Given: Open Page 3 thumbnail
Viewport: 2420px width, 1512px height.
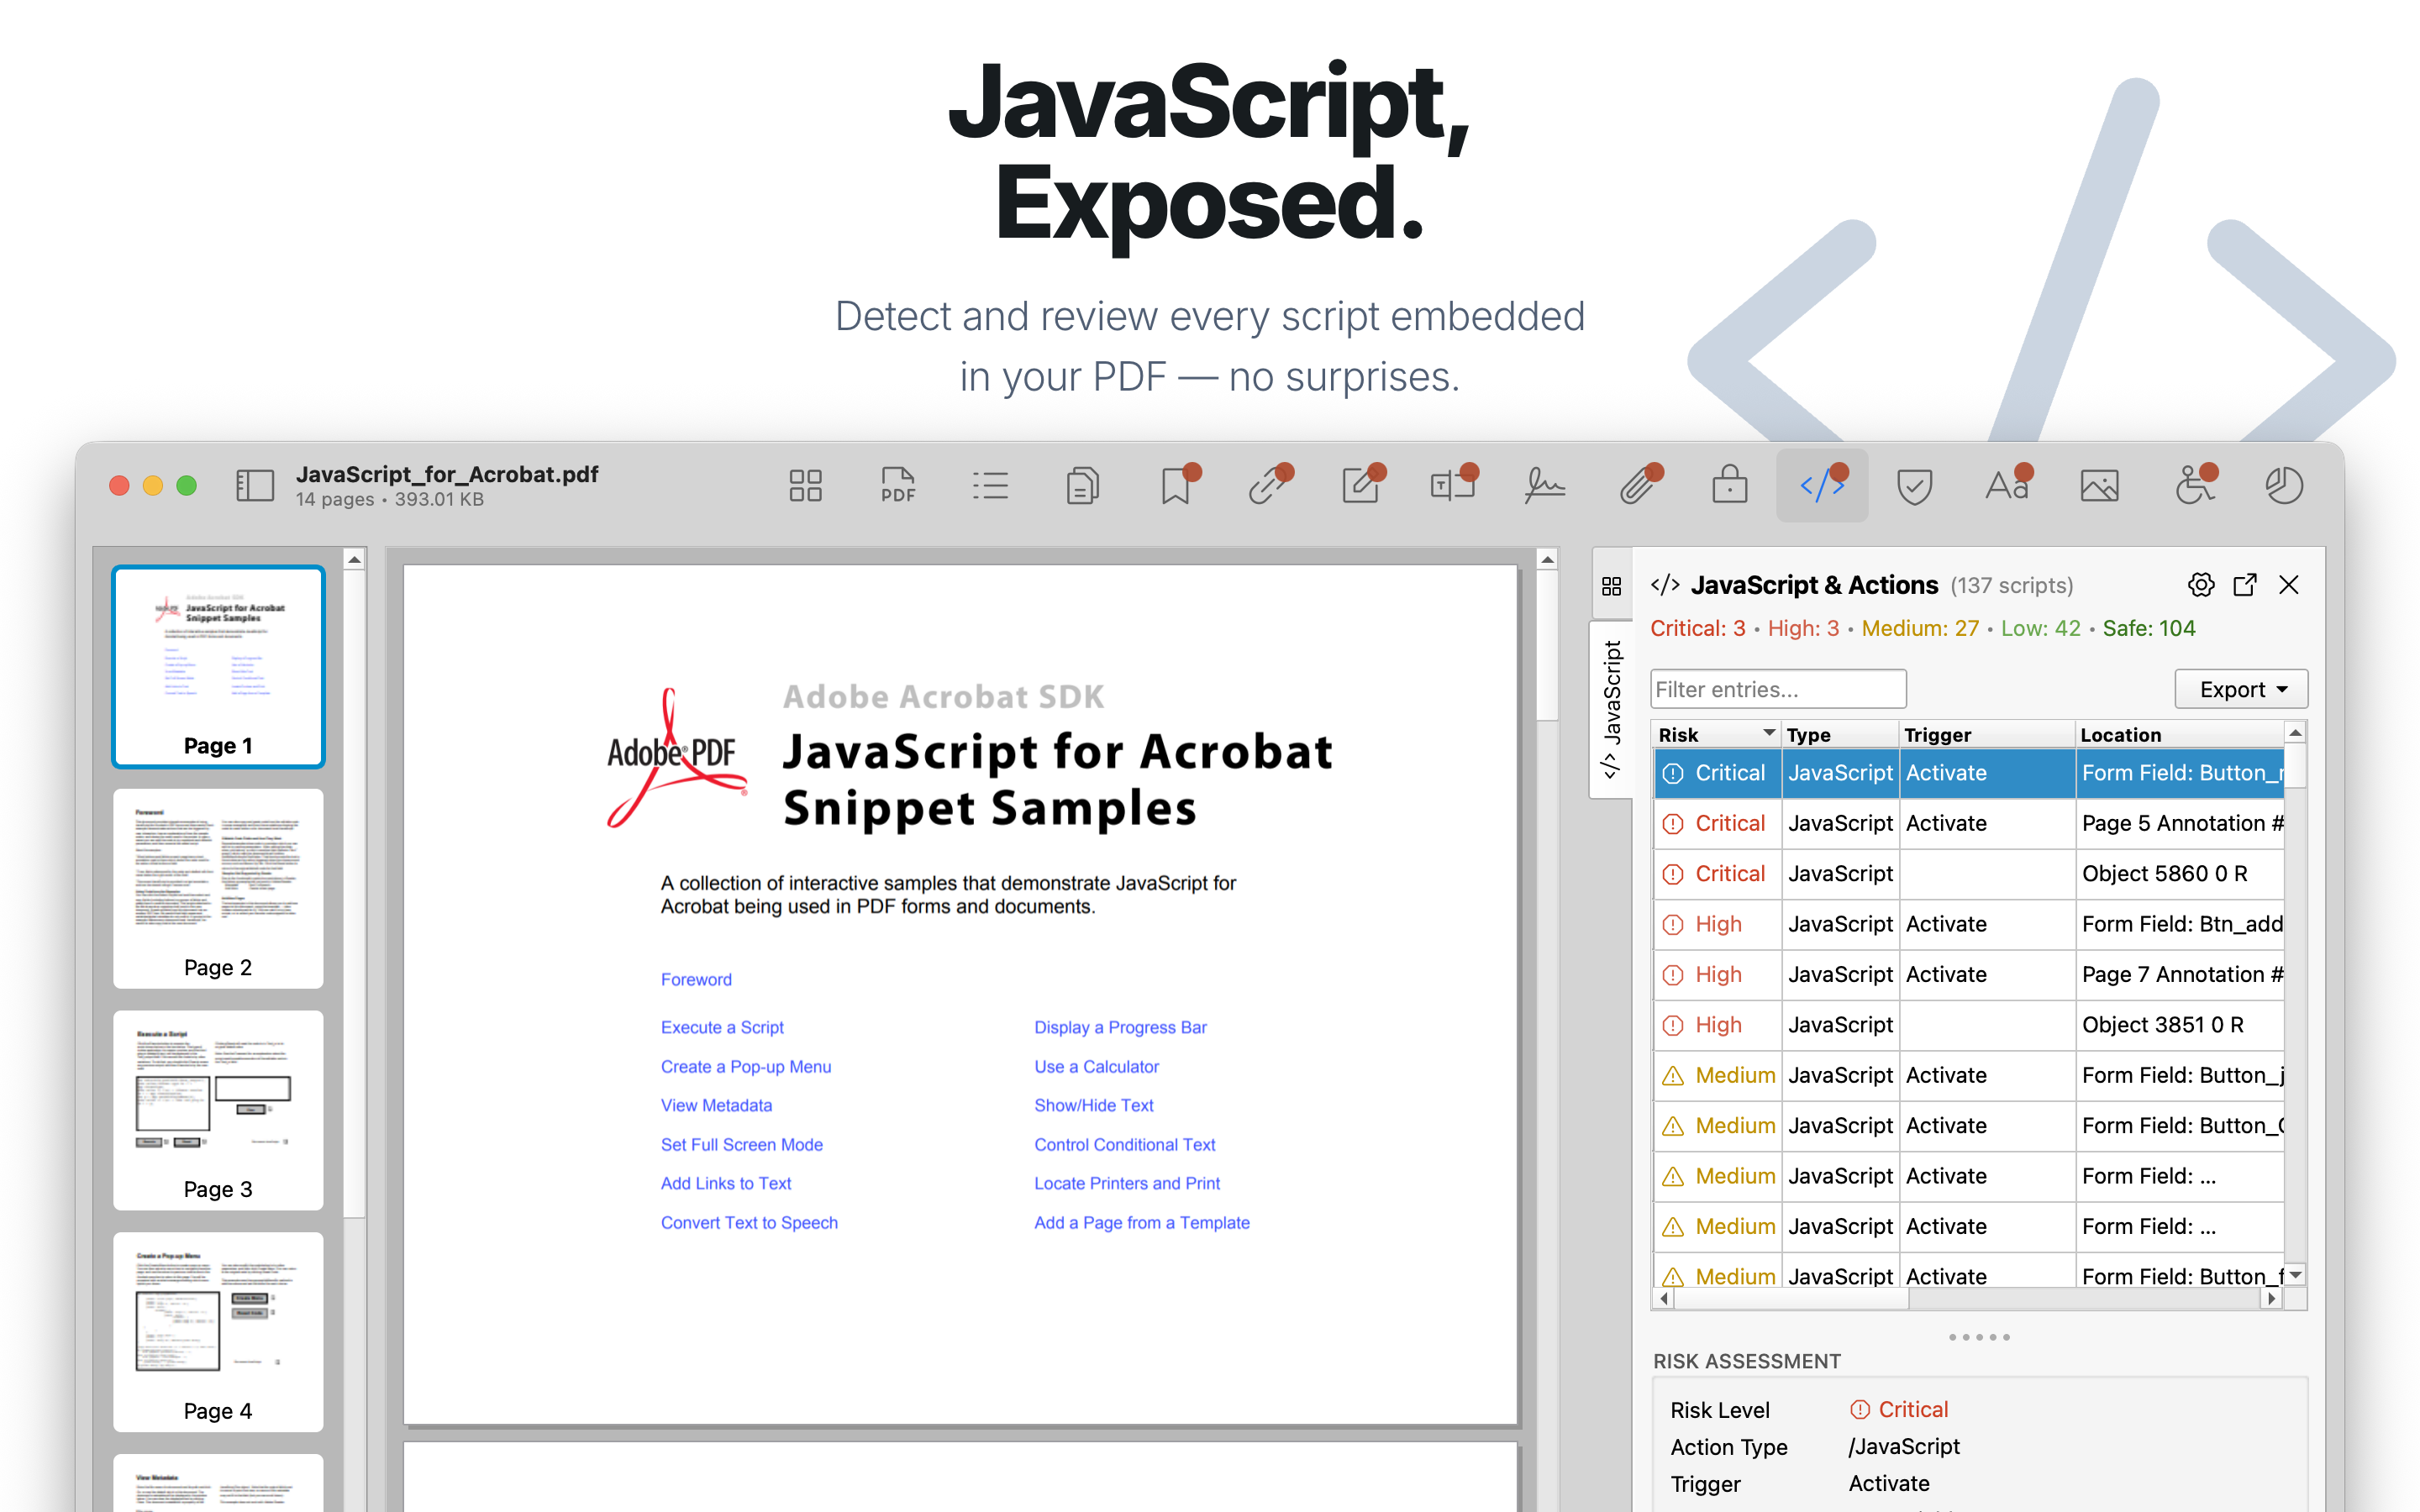Looking at the screenshot, I should click(218, 1110).
